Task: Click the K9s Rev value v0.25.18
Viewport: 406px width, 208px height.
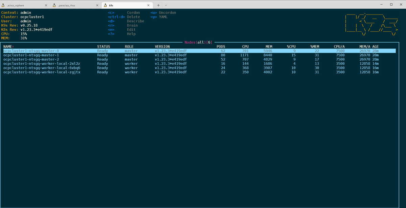Action: click(x=29, y=25)
